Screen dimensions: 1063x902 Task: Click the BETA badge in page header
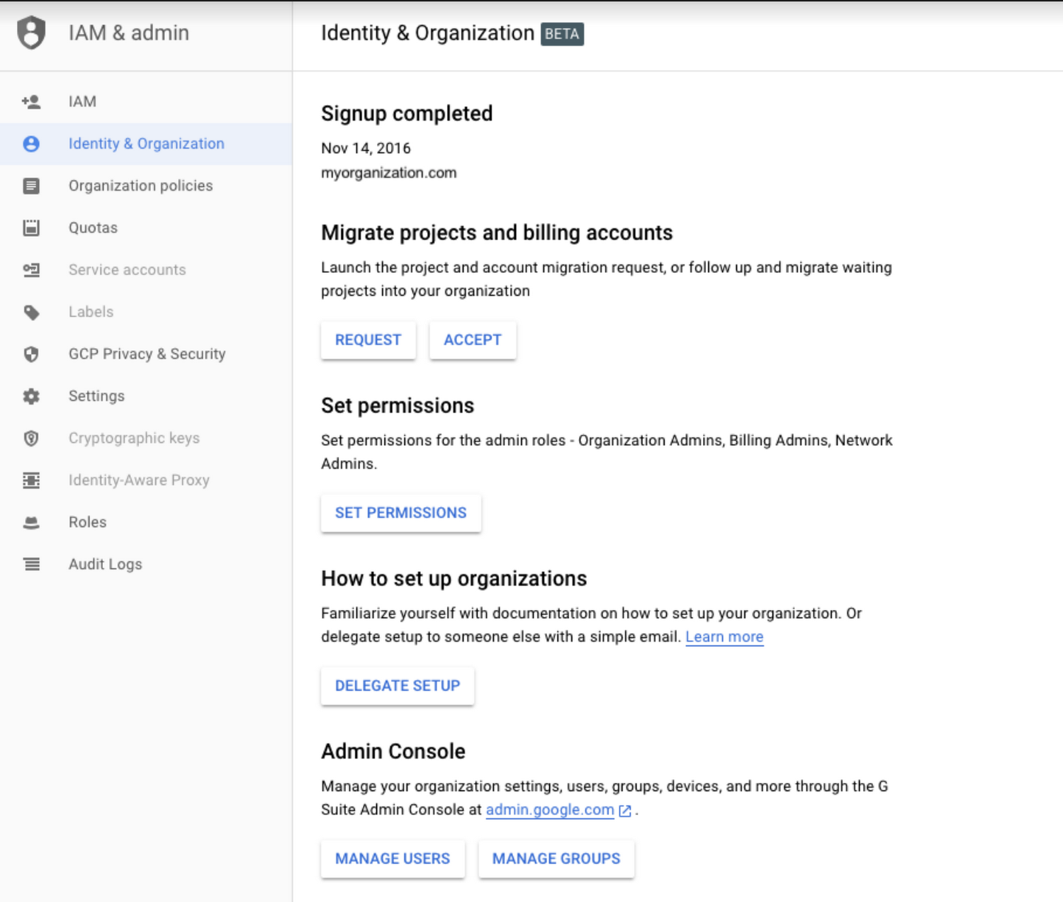562,34
